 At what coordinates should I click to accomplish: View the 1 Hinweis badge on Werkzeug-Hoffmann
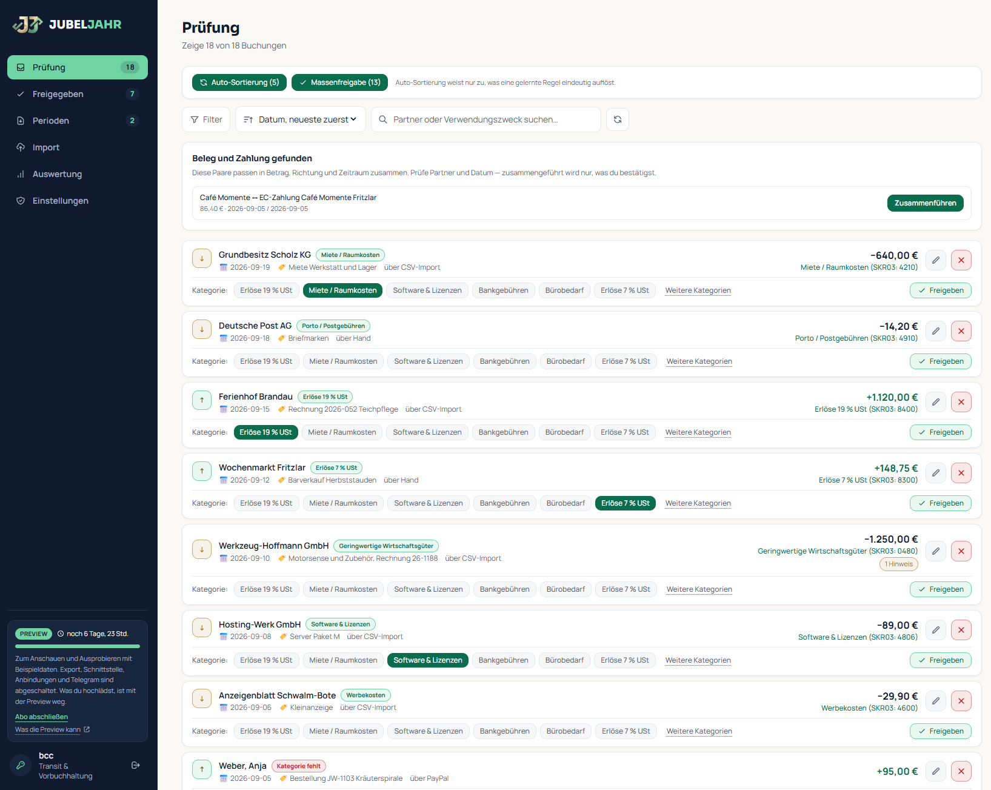pyautogui.click(x=899, y=564)
